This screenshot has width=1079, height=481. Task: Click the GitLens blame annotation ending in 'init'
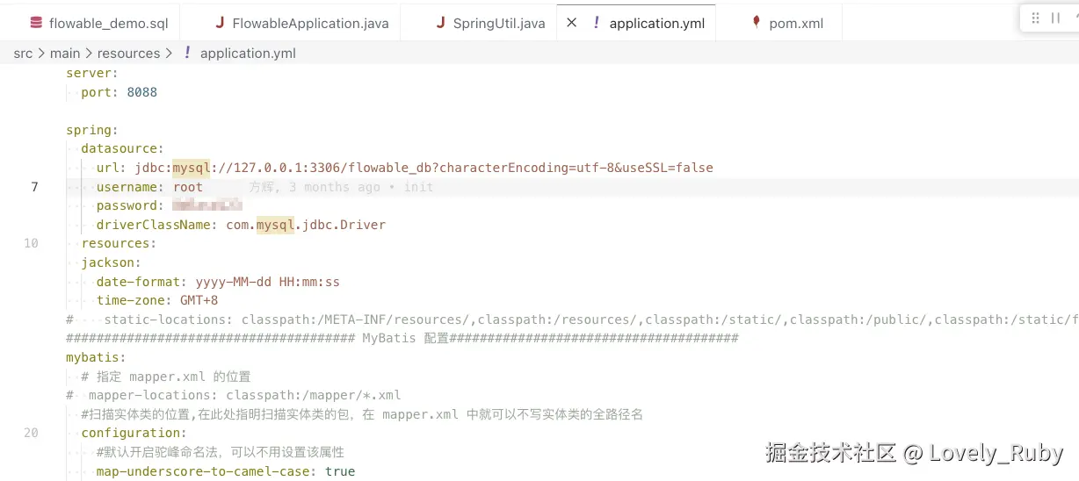(x=341, y=187)
